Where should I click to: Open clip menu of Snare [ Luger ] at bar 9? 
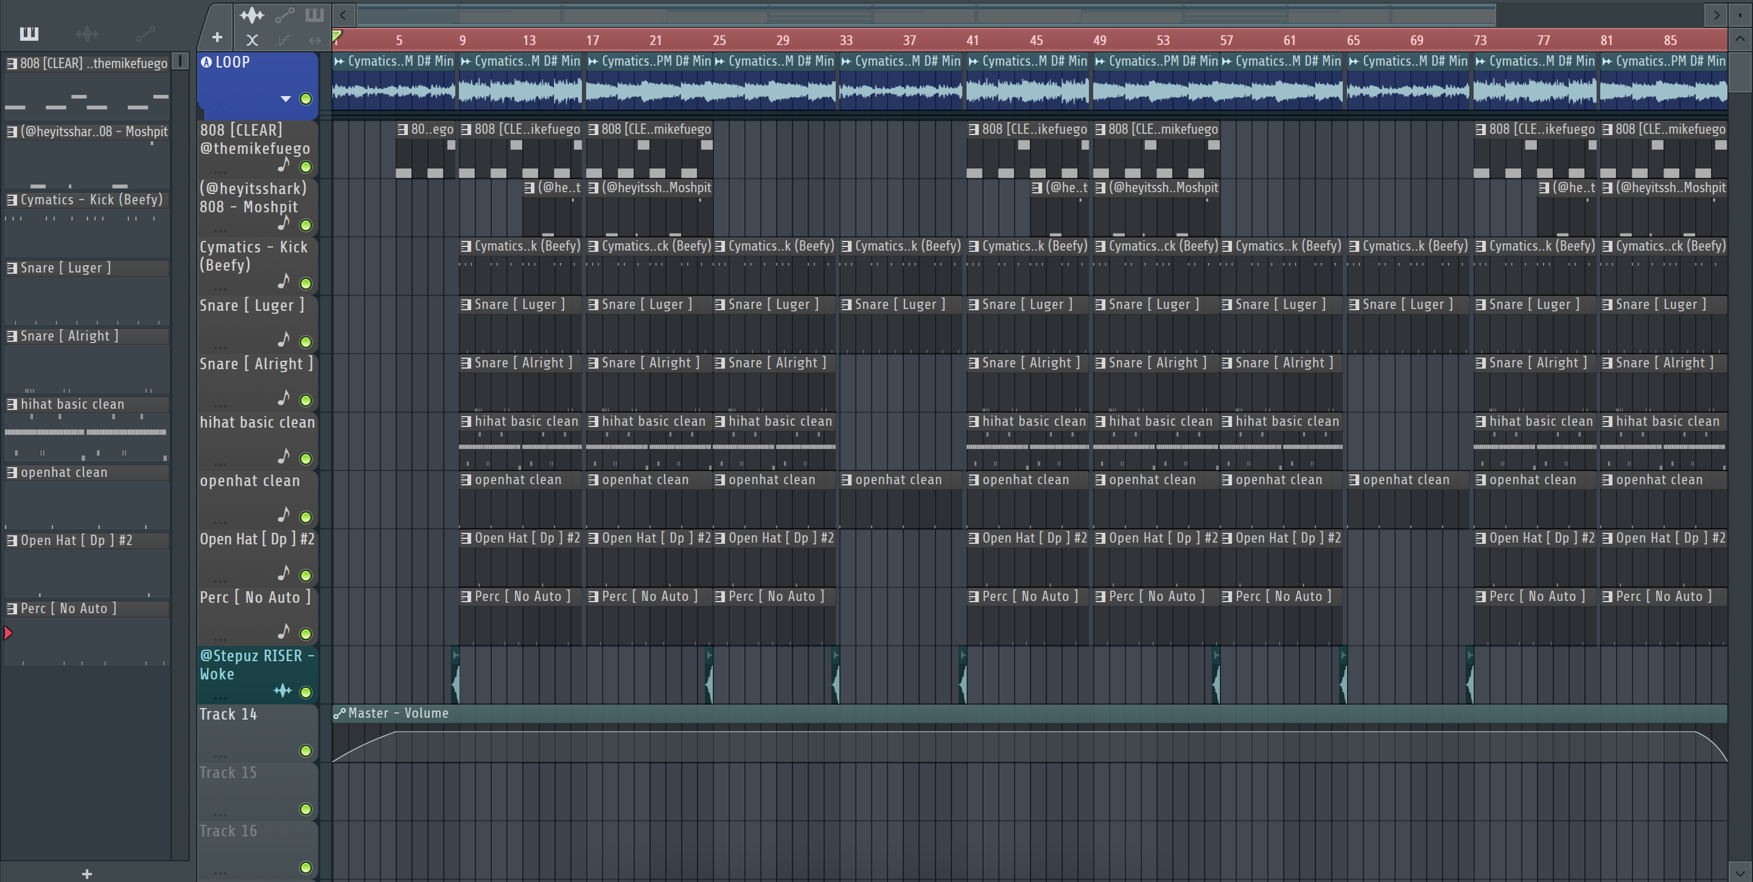point(466,305)
